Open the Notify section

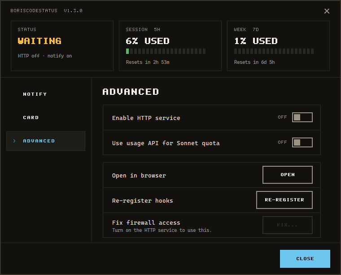pyautogui.click(x=46, y=94)
